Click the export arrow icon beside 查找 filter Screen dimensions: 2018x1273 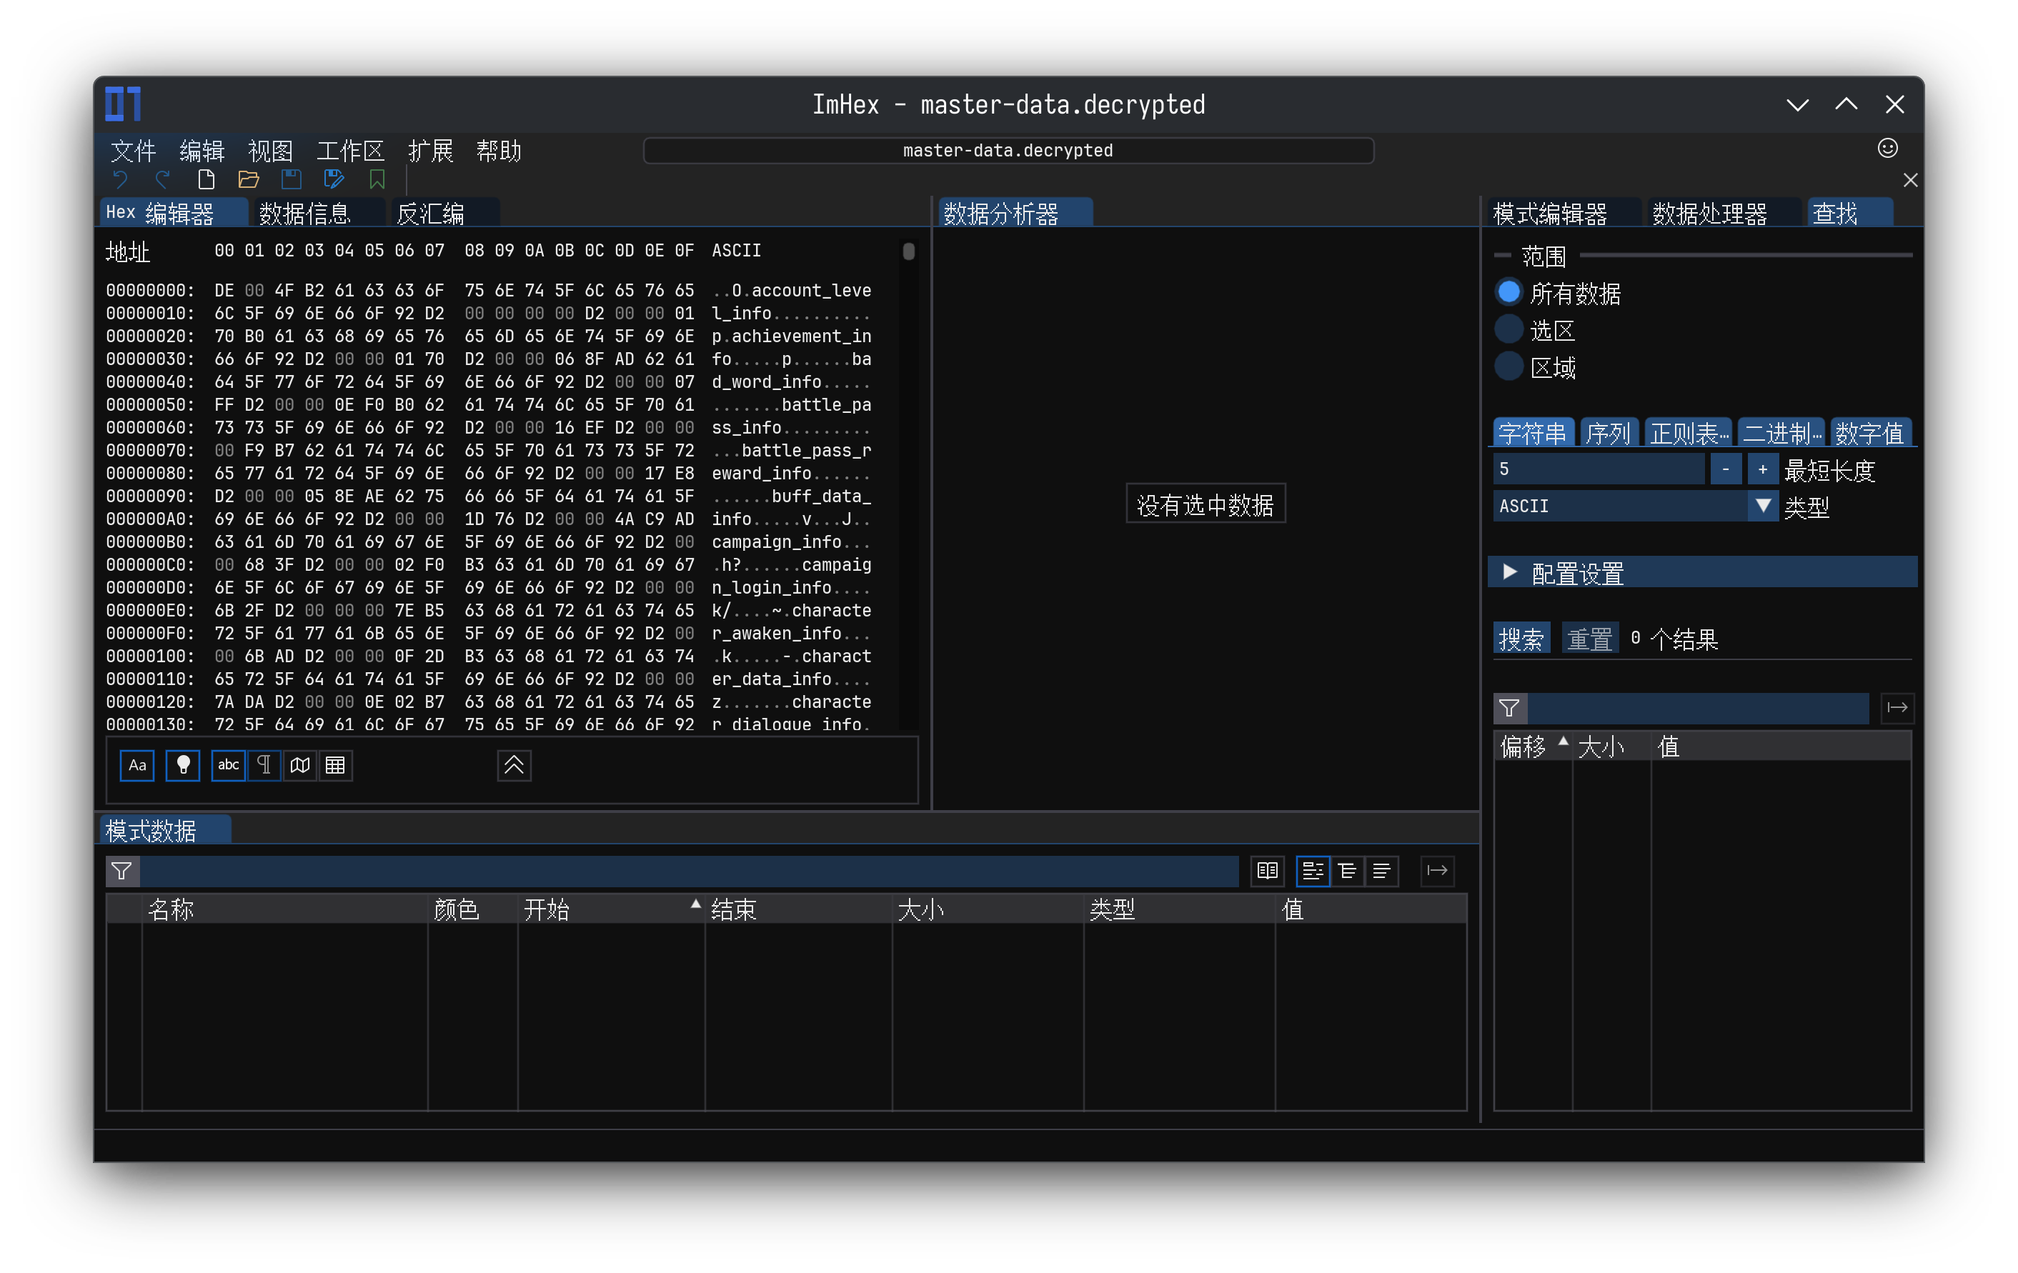(x=1897, y=709)
